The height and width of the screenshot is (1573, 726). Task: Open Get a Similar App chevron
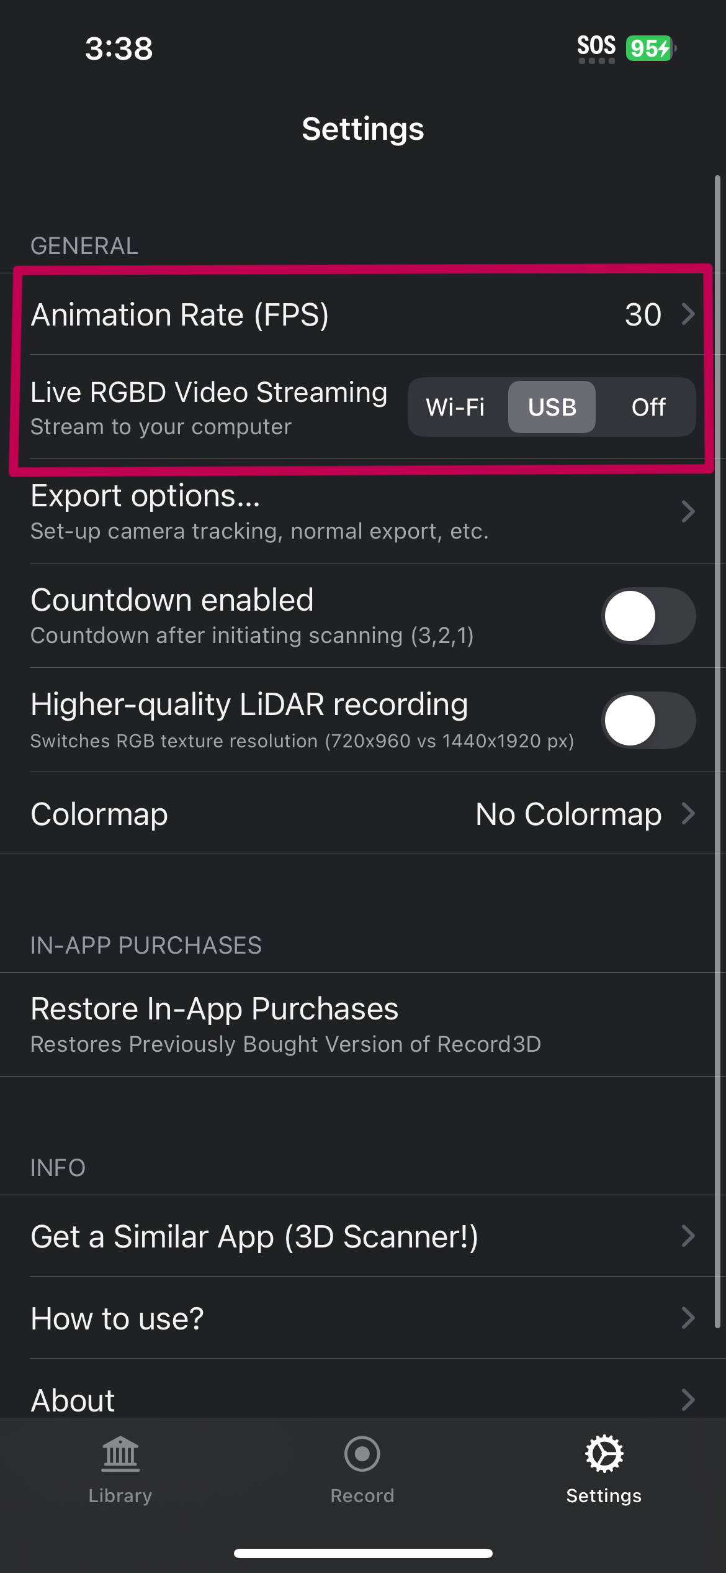tap(688, 1236)
